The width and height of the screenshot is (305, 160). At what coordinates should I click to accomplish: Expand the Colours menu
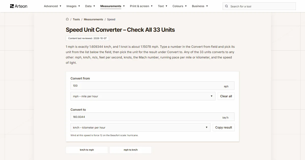180,6
